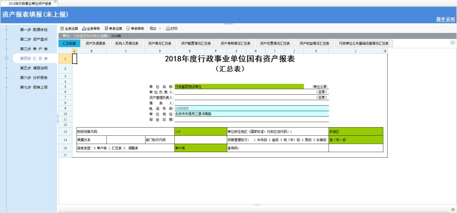Image resolution: width=457 pixels, height=213 pixels.
Task: Go to 第七步 报表上报
Action: [x=34, y=87]
